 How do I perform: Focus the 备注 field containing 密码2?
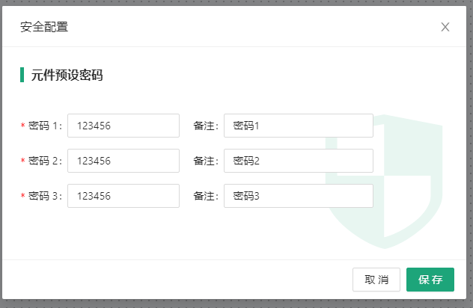[x=298, y=161]
